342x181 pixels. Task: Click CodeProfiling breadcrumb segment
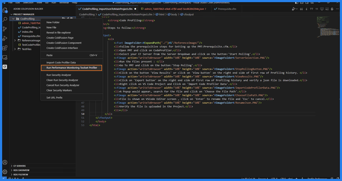[x=87, y=15]
